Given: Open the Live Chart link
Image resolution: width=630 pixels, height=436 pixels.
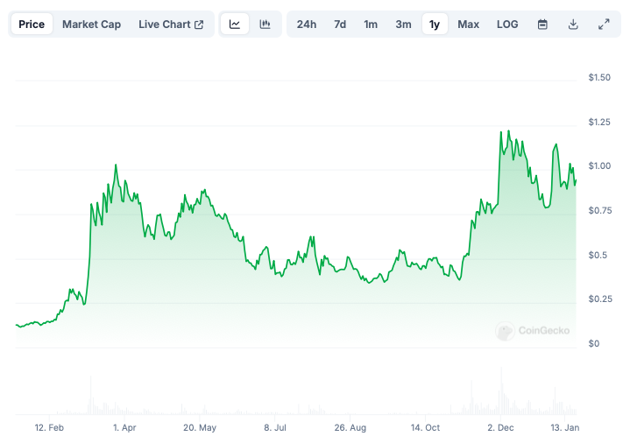Looking at the screenshot, I should pyautogui.click(x=171, y=25).
